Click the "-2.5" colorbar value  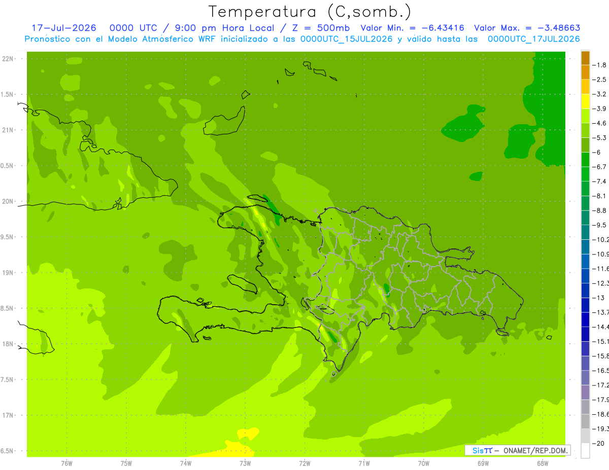tap(599, 80)
